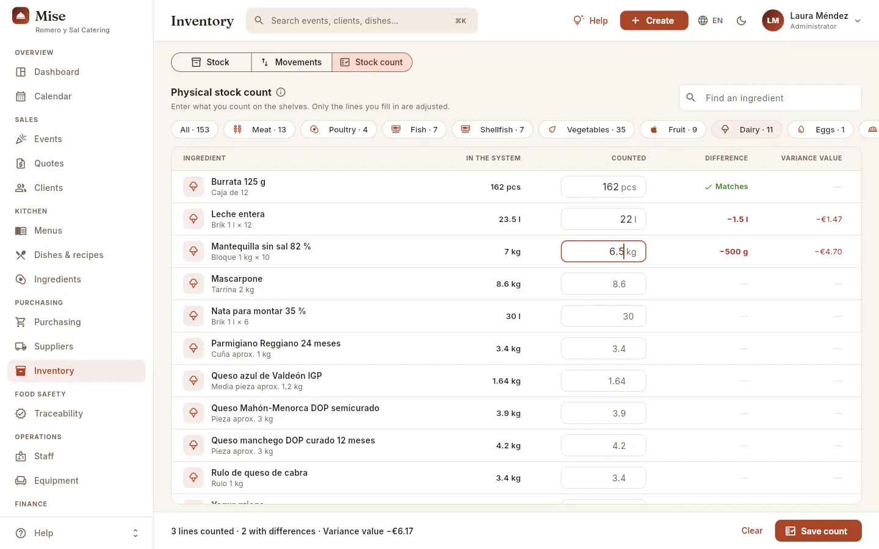
Task: Switch to the Movements tab
Action: pos(292,62)
